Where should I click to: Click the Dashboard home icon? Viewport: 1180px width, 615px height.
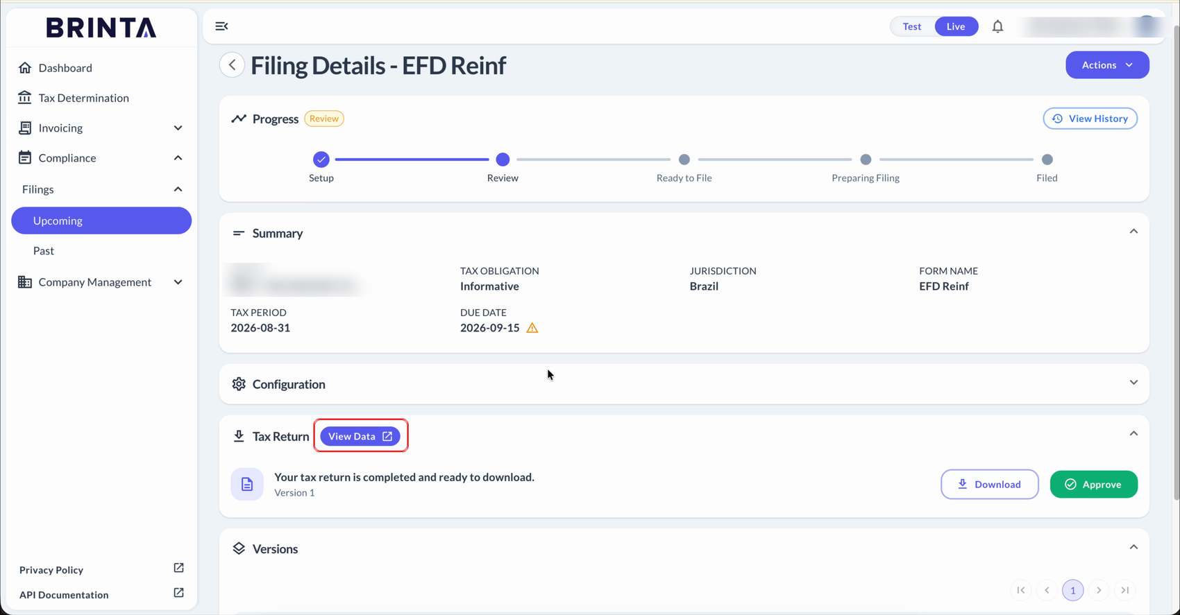pos(25,68)
